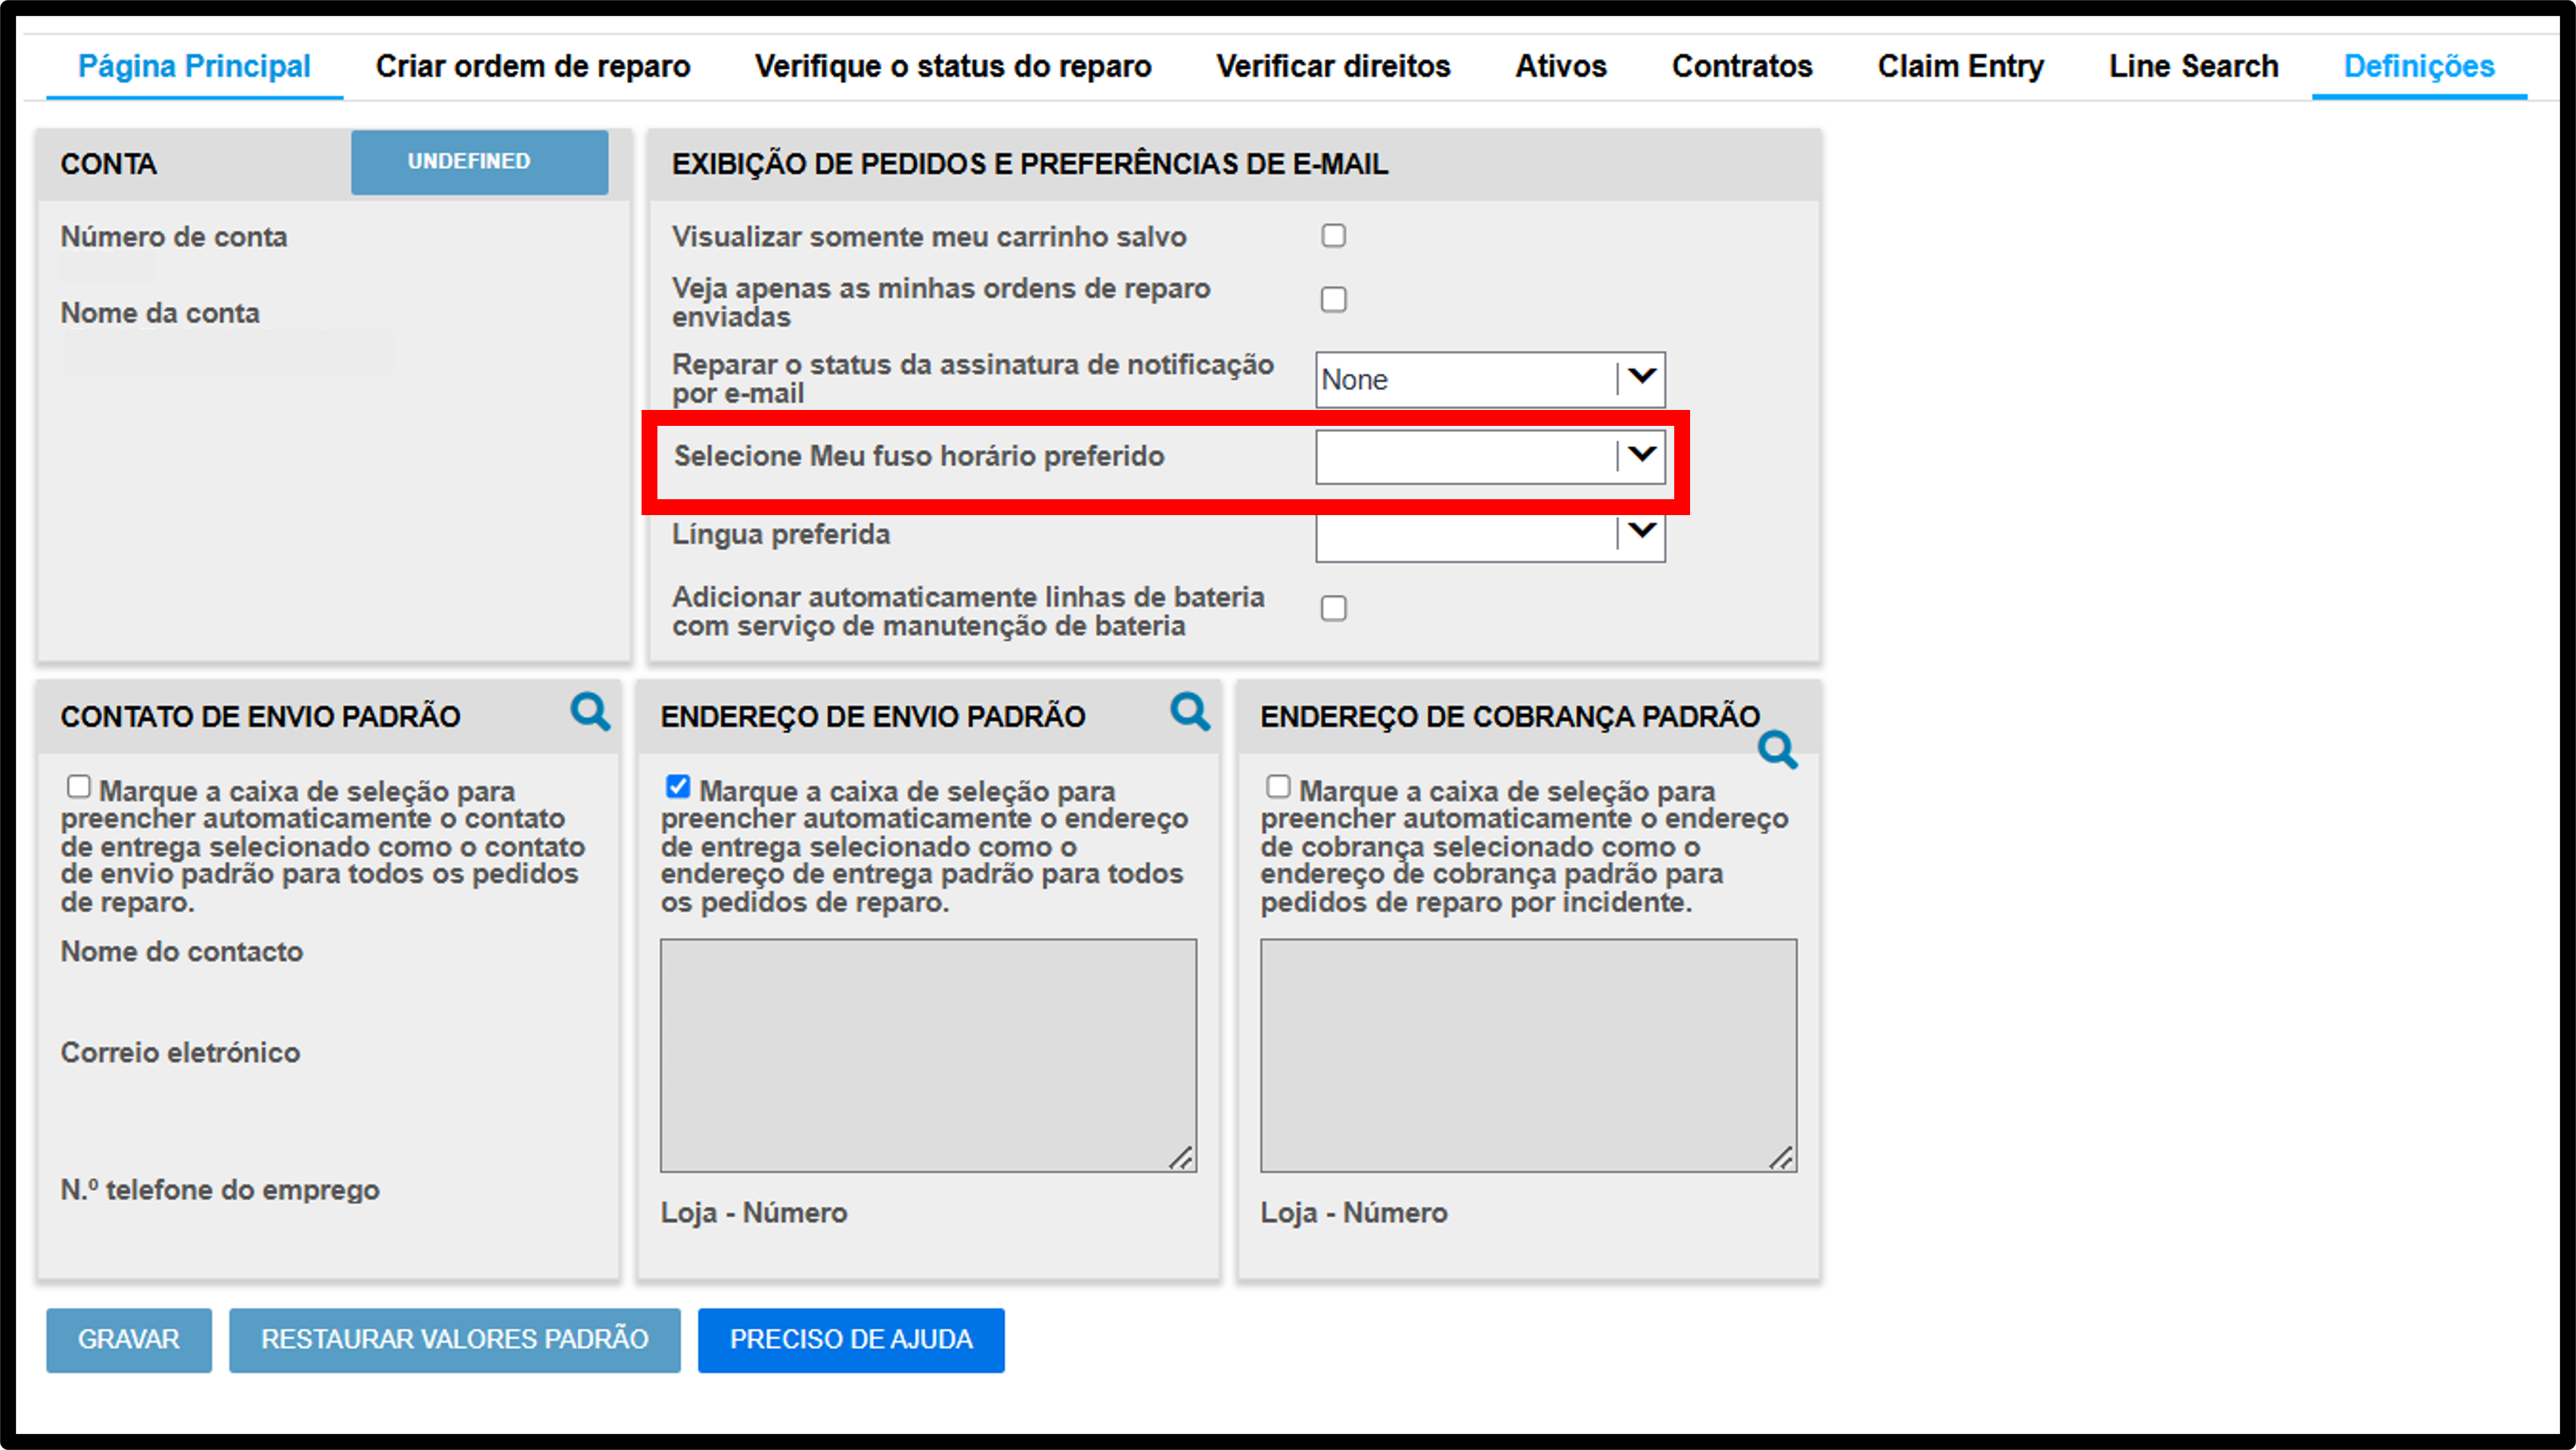The height and width of the screenshot is (1450, 2576).
Task: Open the Língua preferida dropdown
Action: click(x=1490, y=538)
